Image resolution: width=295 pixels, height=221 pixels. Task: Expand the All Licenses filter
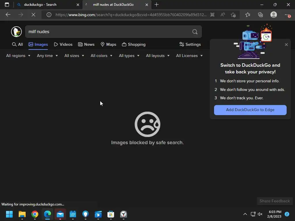pos(189,56)
